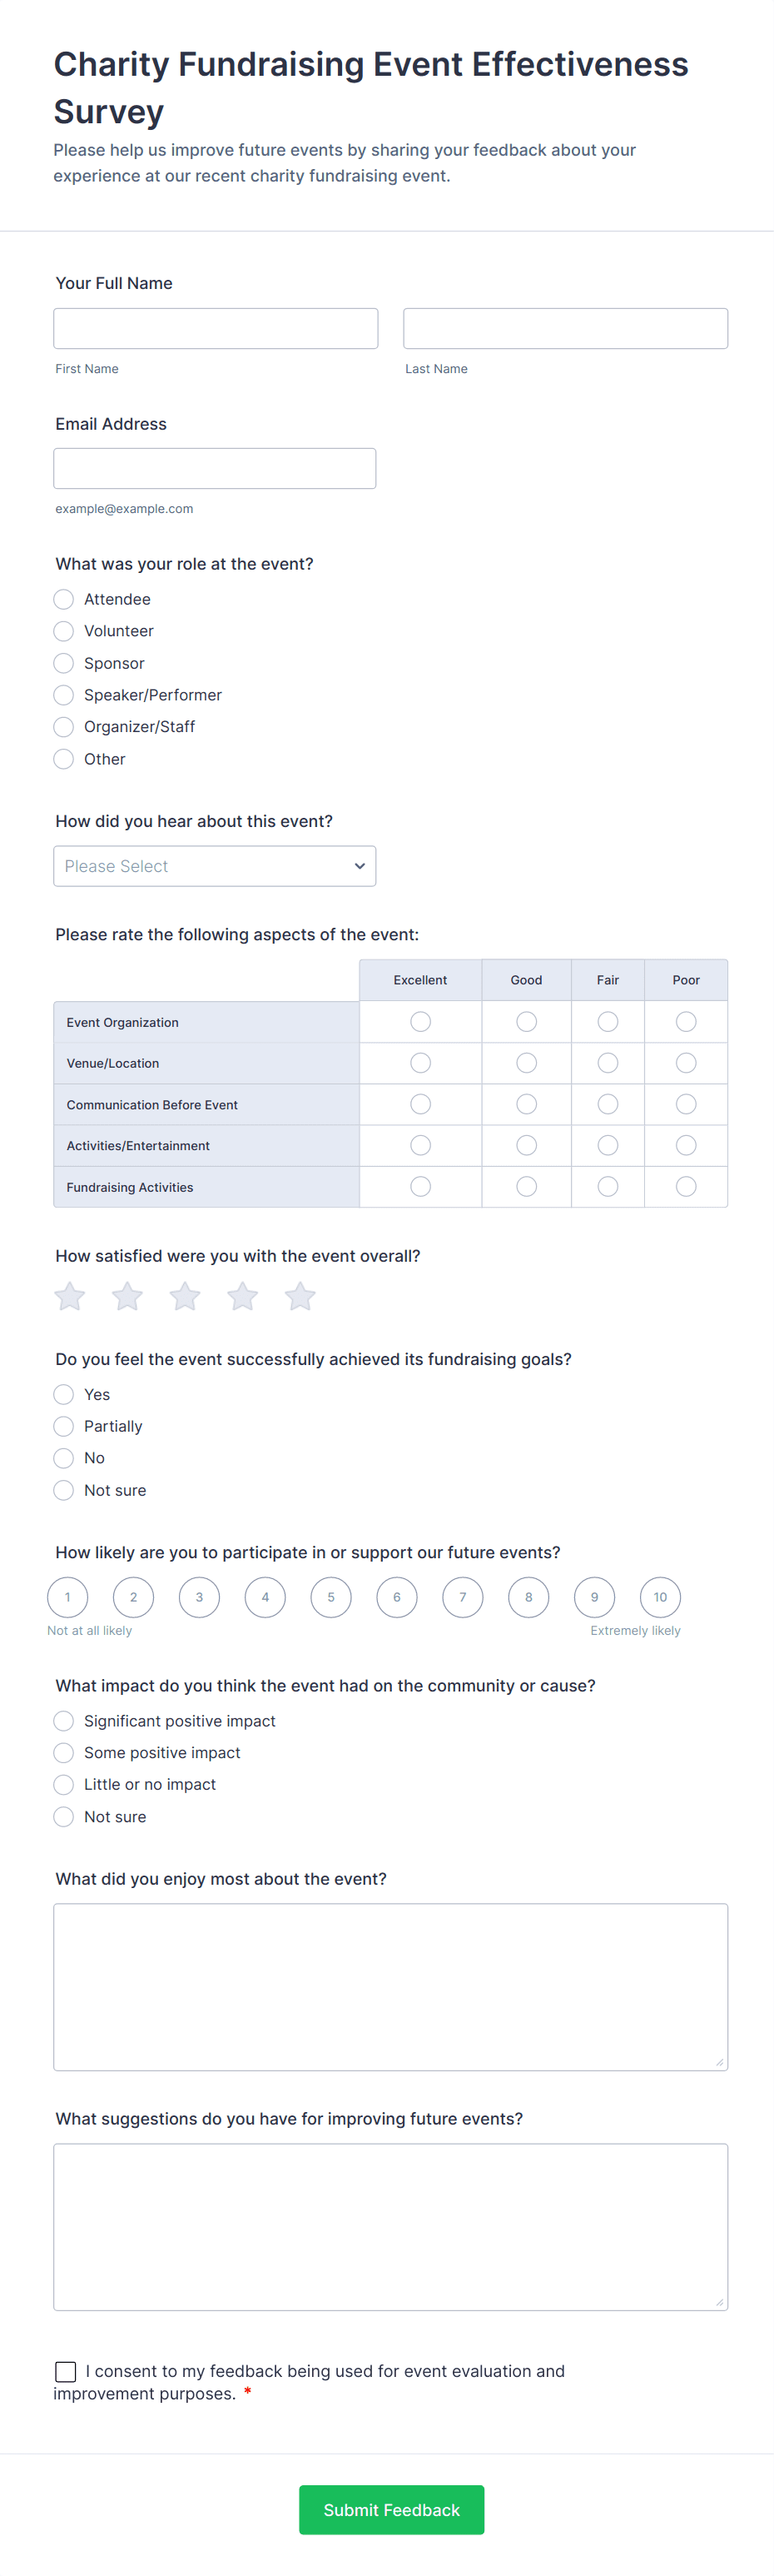Screen dimensions: 774x2576
Task: Choose the fourth star rating
Action: coord(243,1297)
